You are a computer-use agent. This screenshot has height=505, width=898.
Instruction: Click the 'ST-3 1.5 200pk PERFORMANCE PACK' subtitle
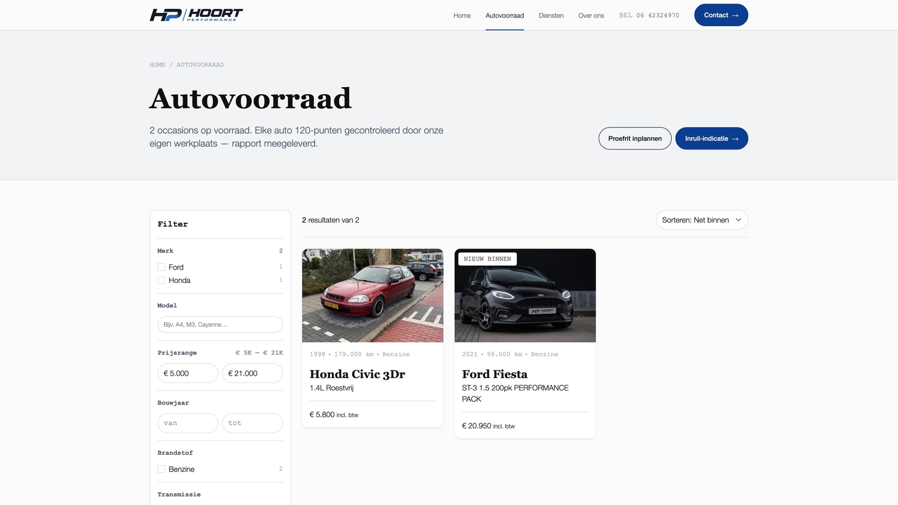tap(515, 393)
